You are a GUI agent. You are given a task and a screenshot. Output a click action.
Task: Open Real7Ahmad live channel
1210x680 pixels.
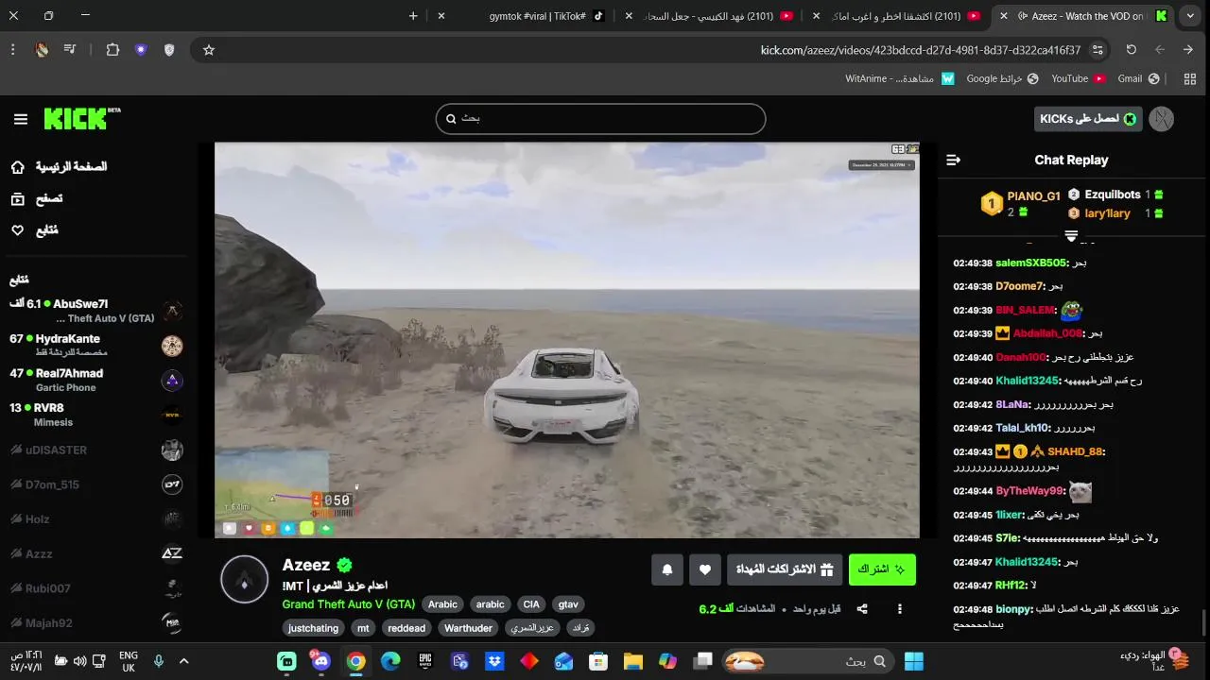[95, 380]
